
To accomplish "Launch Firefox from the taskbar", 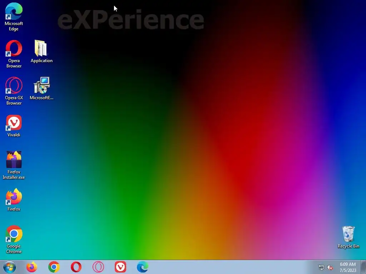I will 32,267.
